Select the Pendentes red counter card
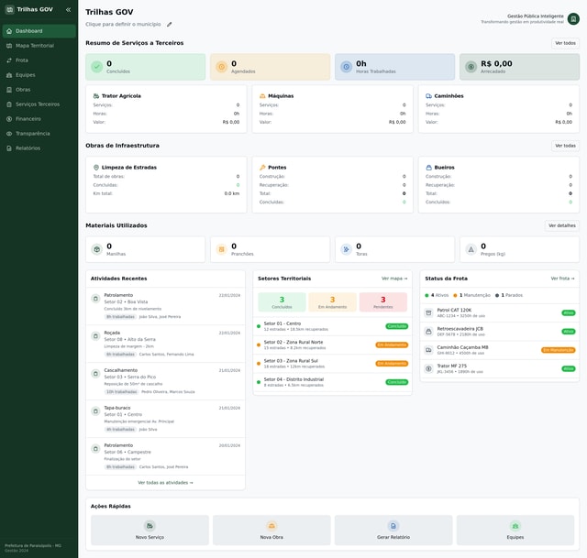 click(x=382, y=302)
